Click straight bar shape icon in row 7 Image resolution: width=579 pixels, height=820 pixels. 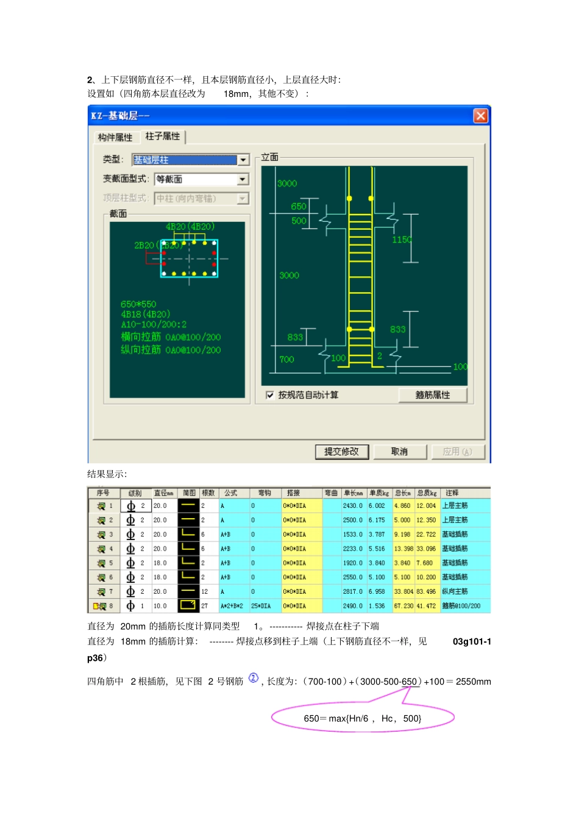(x=188, y=591)
